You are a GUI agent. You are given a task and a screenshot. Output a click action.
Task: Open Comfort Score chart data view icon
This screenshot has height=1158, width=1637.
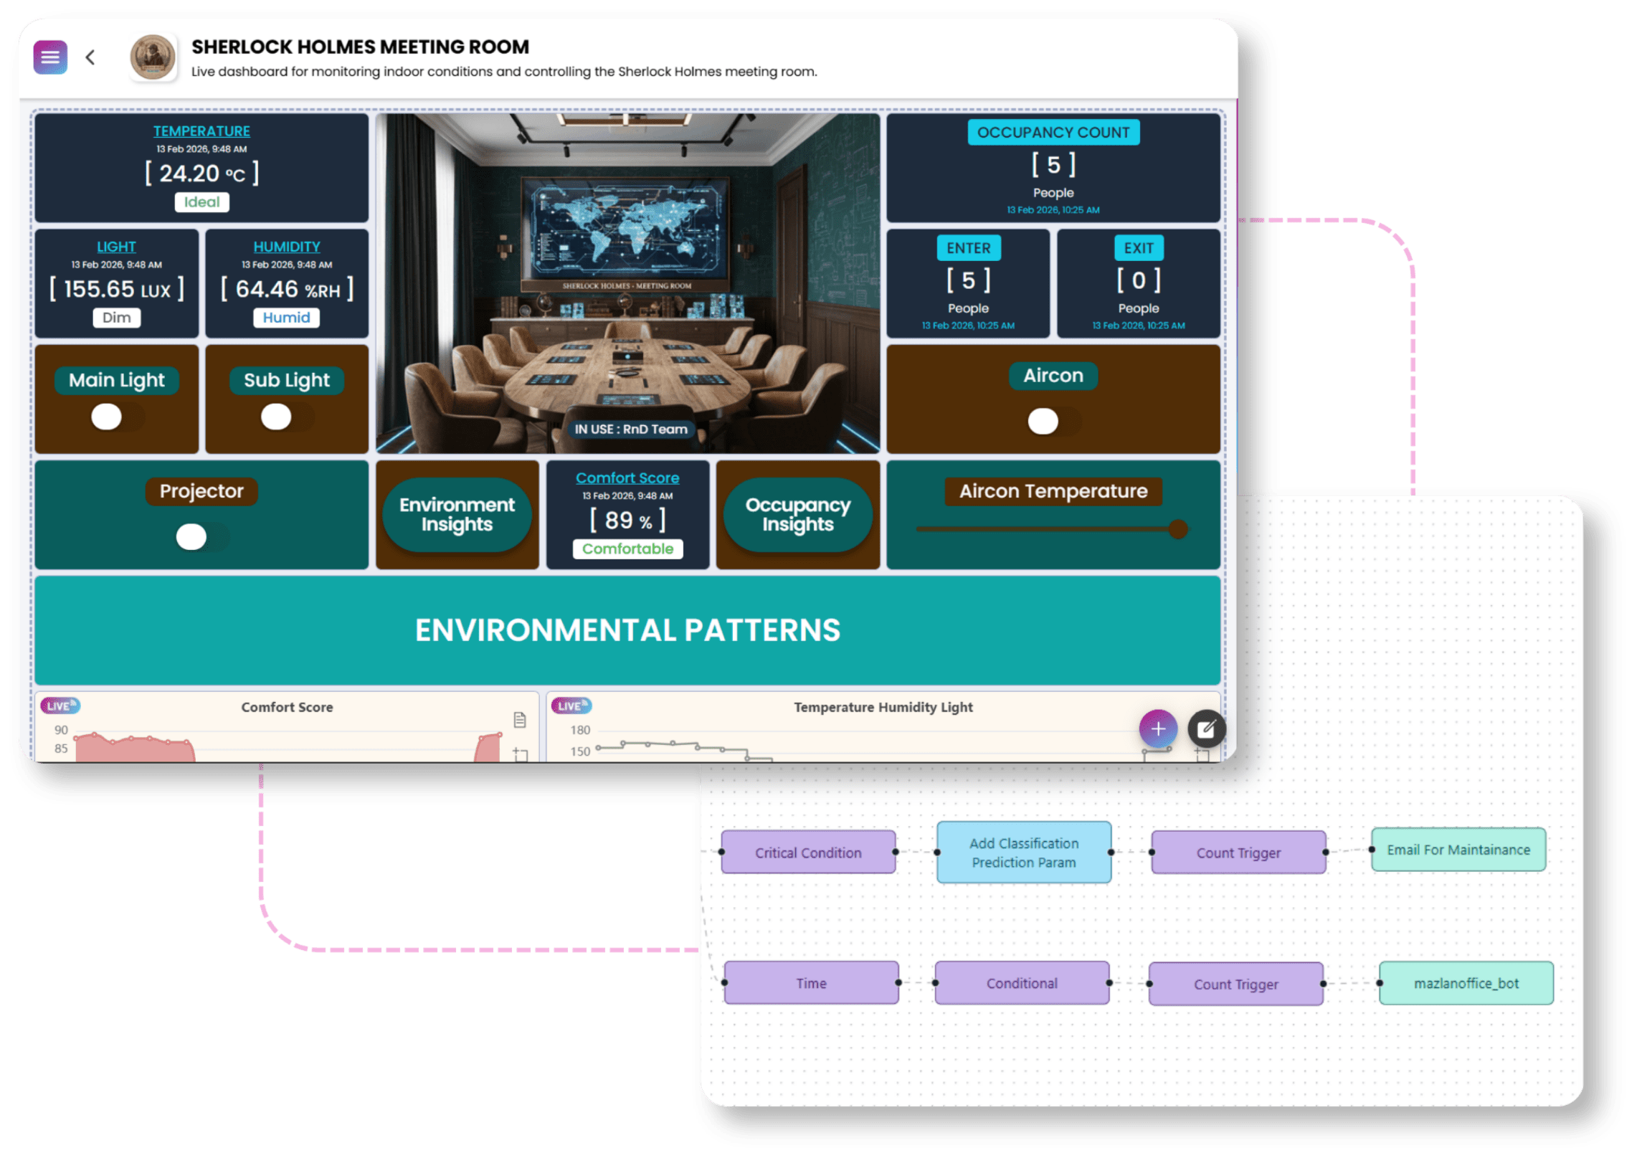(x=520, y=720)
